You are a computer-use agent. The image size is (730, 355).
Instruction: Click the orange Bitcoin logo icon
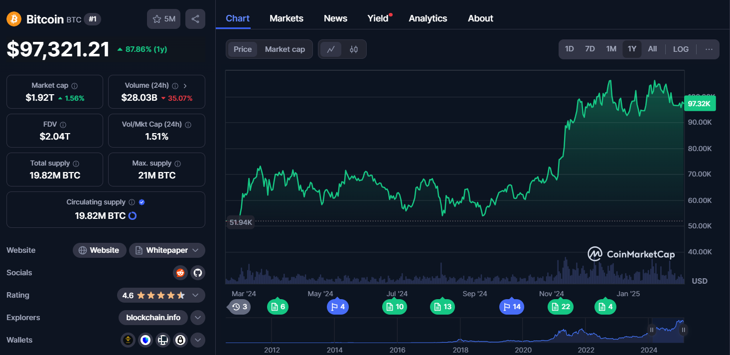click(x=14, y=19)
